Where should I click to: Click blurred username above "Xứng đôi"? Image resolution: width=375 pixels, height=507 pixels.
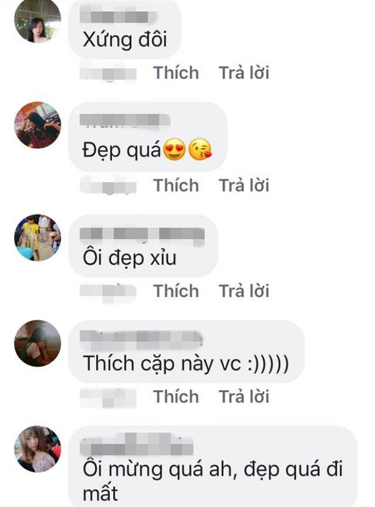(x=118, y=17)
